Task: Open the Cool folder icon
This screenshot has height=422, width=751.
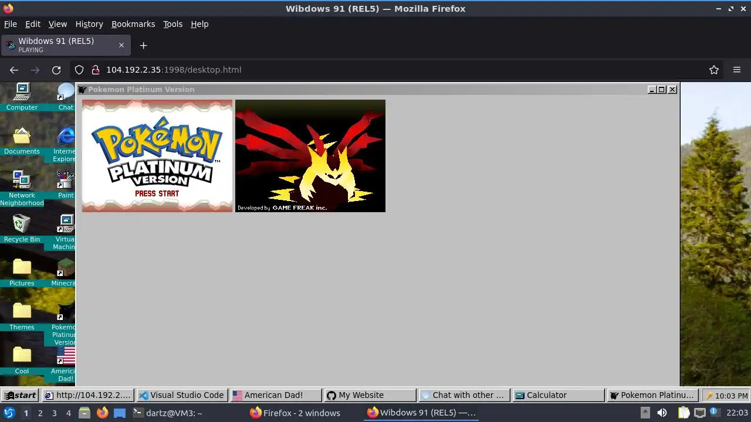Action: [22, 360]
